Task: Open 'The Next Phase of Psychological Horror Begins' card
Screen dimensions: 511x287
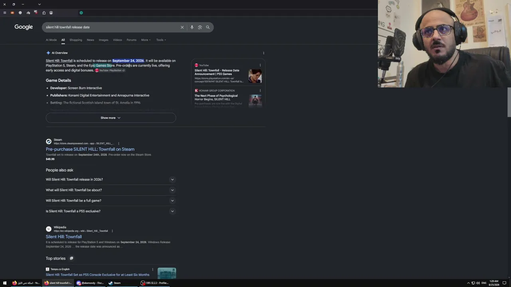Action: (x=216, y=97)
